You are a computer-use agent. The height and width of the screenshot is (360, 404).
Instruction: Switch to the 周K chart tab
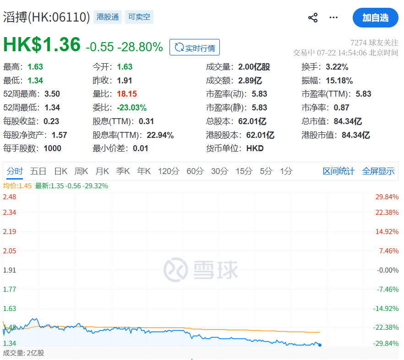pos(81,171)
